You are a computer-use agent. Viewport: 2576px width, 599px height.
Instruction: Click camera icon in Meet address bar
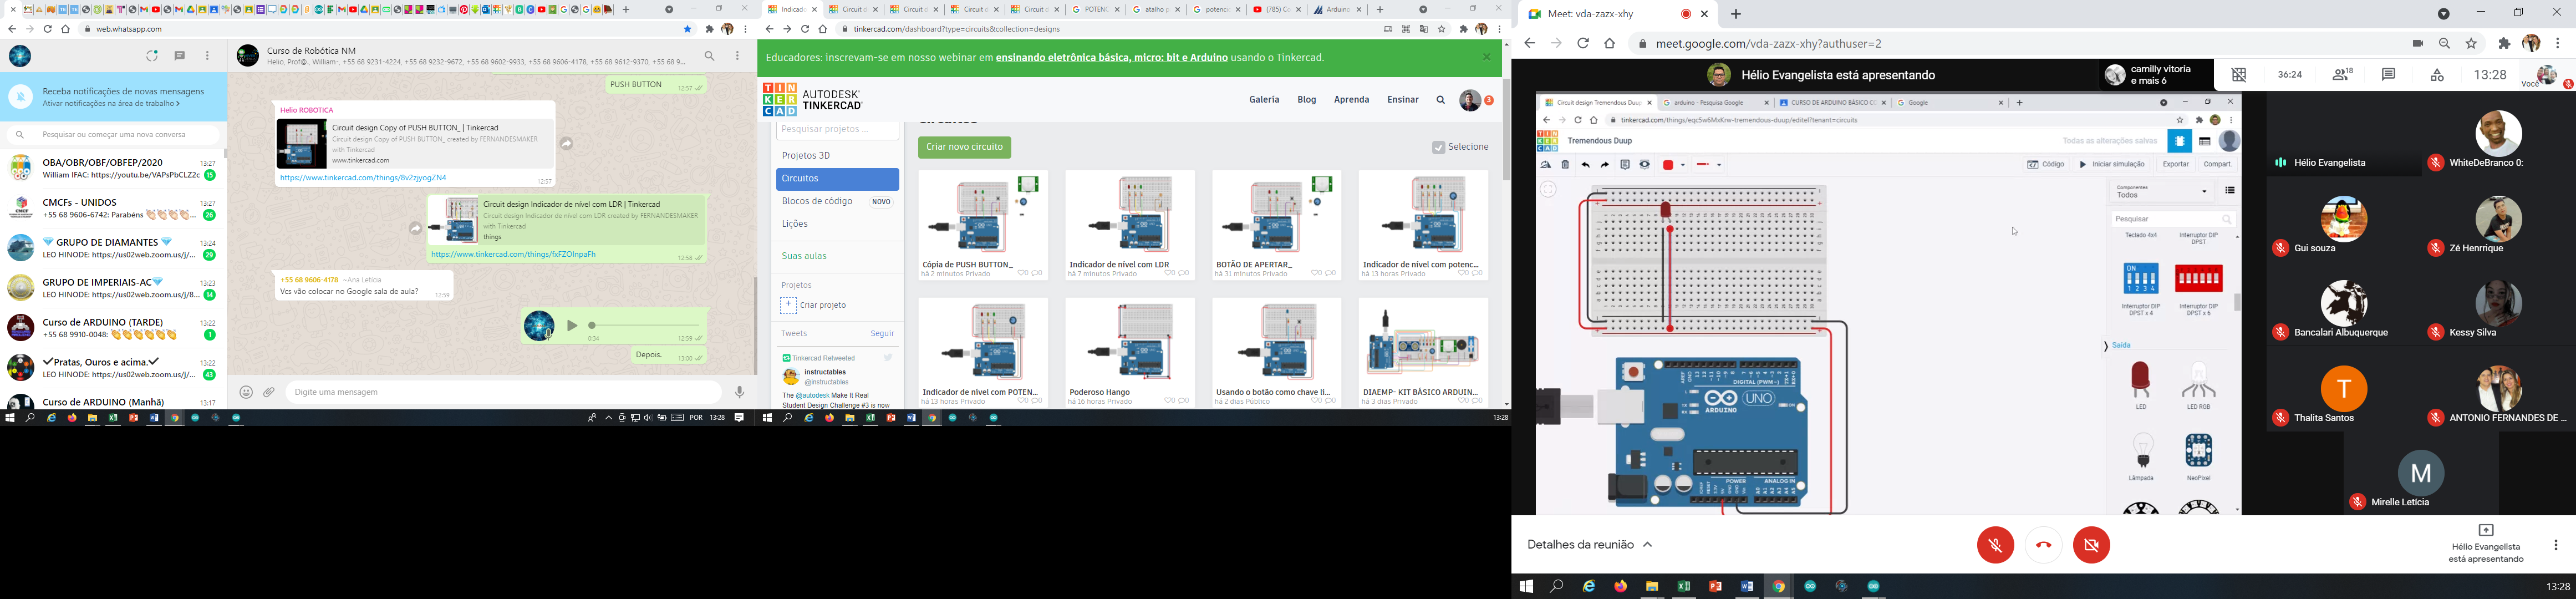pos(2418,44)
